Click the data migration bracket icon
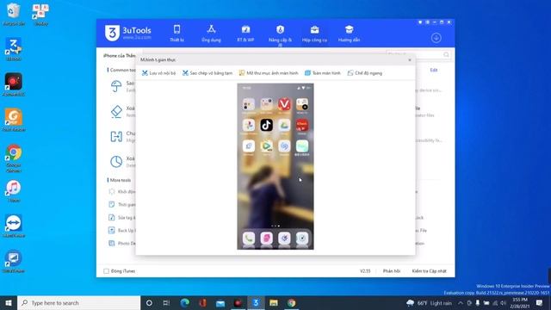Image resolution: width=551 pixels, height=310 pixels. point(116,136)
